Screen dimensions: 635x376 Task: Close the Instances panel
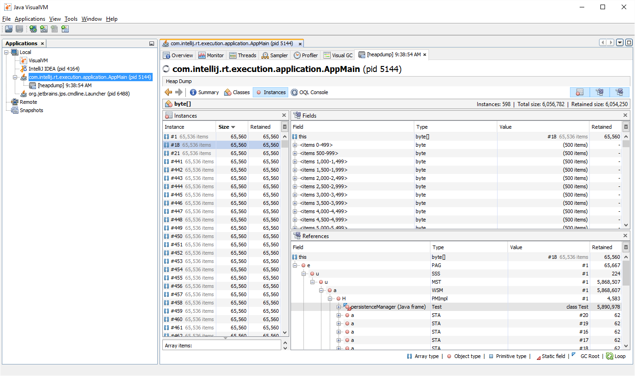click(x=284, y=115)
